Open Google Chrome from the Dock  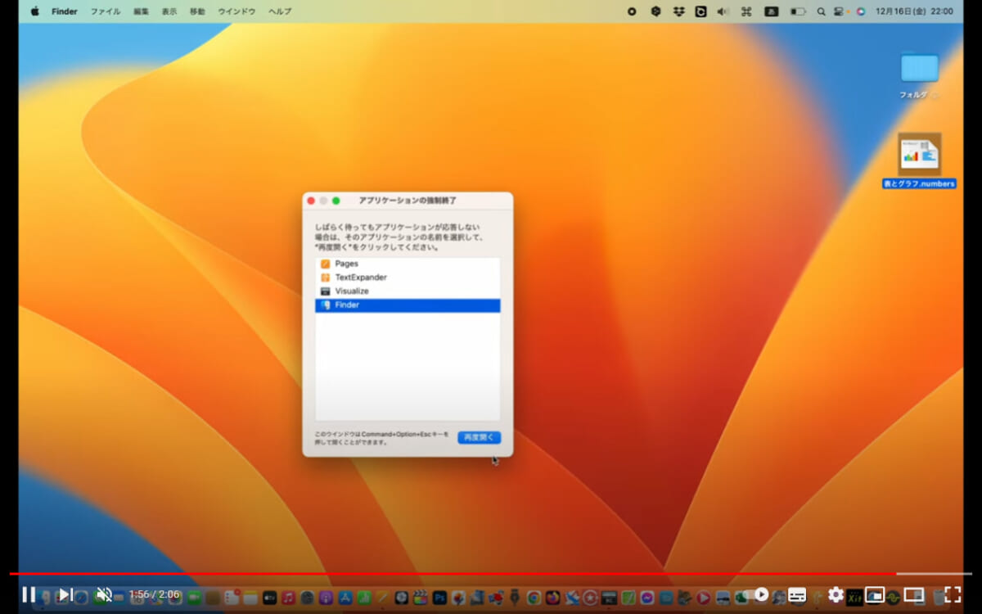(x=534, y=598)
